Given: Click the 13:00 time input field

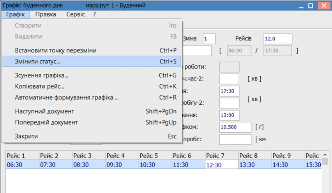Looking at the screenshot, I should (x=229, y=115).
